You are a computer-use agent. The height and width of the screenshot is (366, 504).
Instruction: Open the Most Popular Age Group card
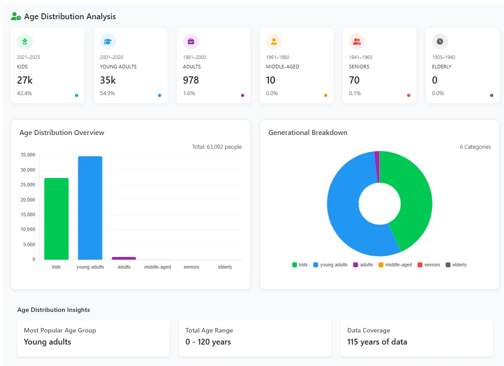click(x=93, y=338)
